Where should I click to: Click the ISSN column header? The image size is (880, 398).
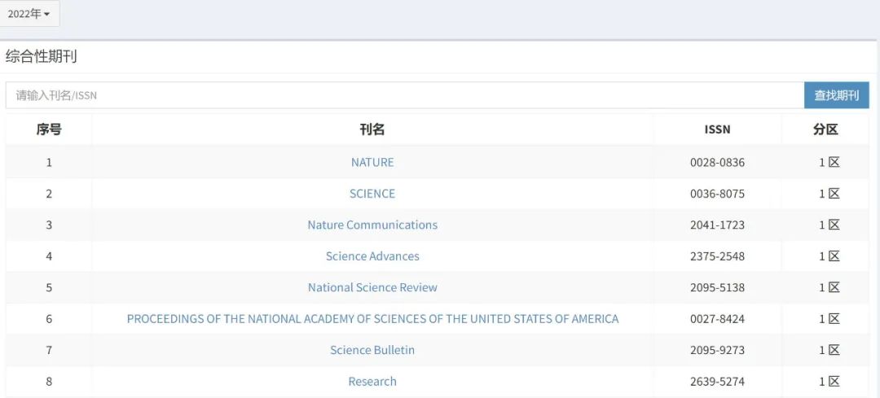(x=717, y=129)
